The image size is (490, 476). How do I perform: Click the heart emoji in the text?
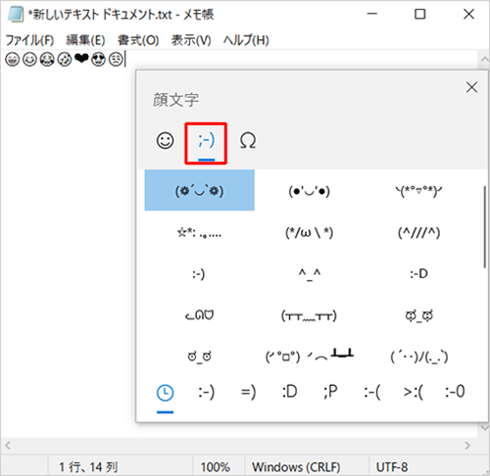point(81,59)
